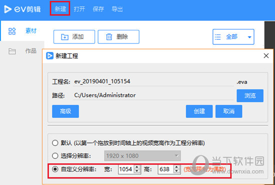Click the 保存 menu item
Image resolution: width=275 pixels, height=185 pixels.
click(98, 9)
